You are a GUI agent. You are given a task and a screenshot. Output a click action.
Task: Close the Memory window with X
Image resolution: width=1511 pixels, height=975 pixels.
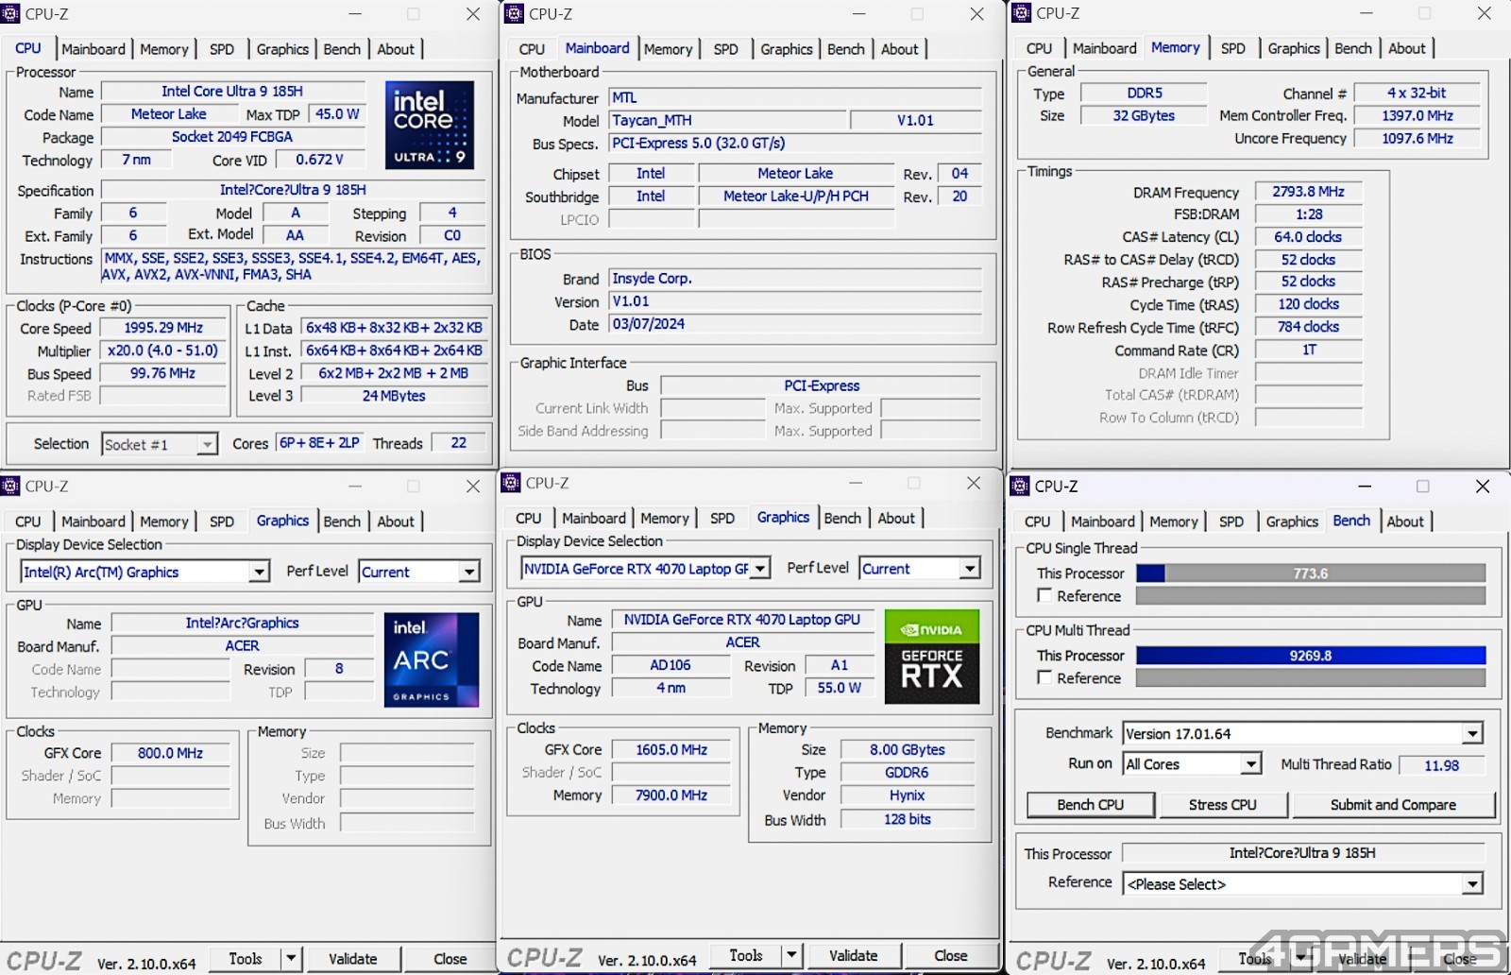[1485, 13]
